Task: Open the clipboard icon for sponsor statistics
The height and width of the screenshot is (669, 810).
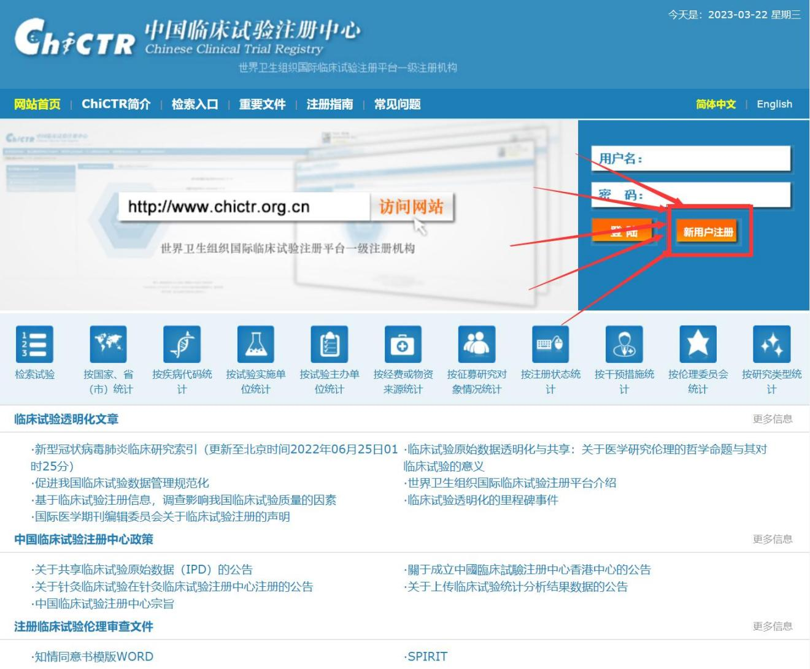Action: [x=329, y=344]
